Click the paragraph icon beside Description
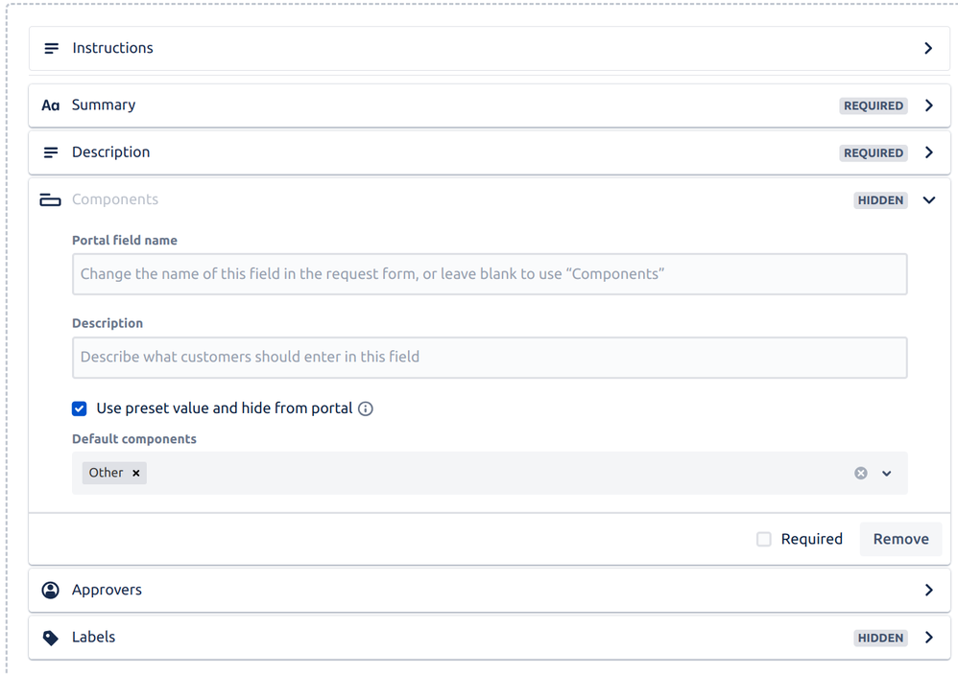 pyautogui.click(x=50, y=151)
